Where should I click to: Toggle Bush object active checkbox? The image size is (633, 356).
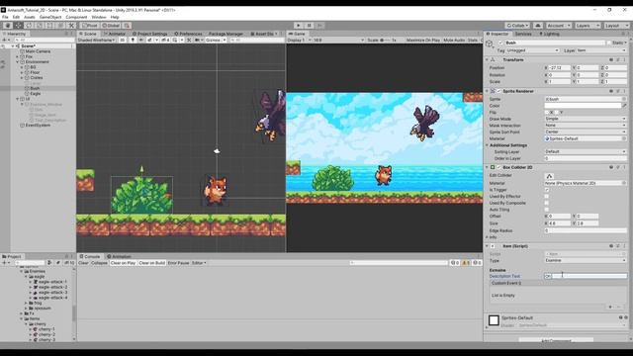(x=501, y=43)
